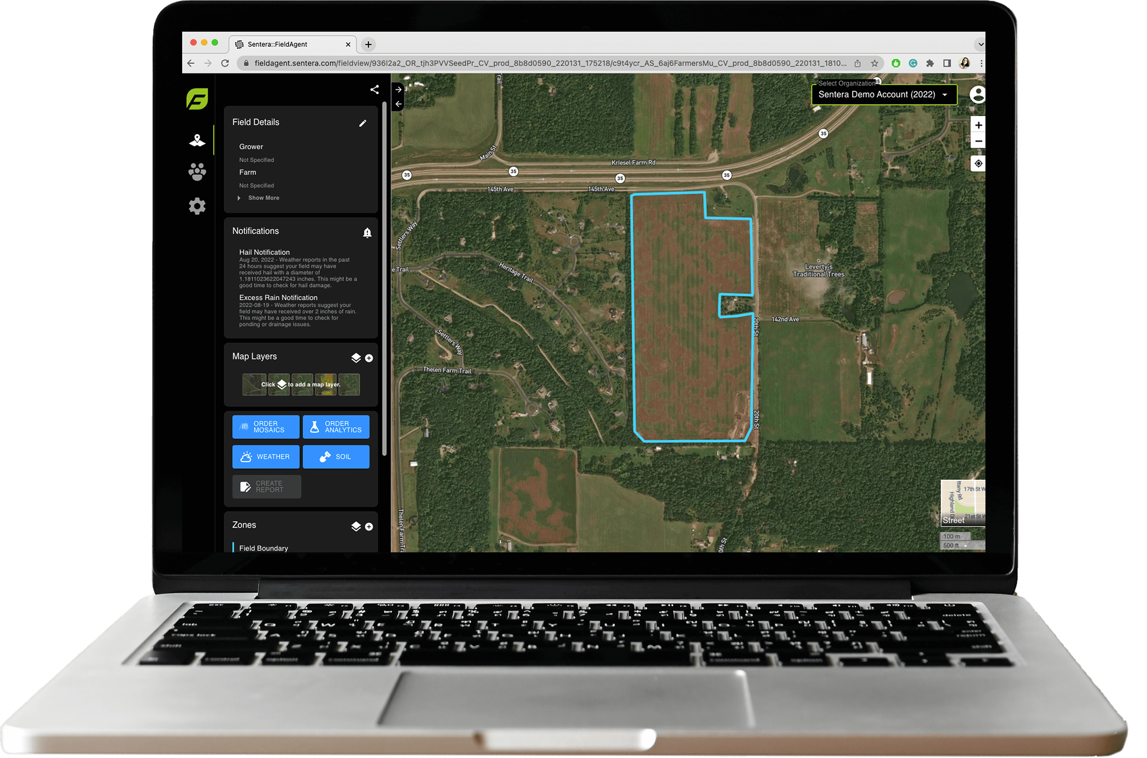Screen dimensions: 1147x758
Task: Add a zone with plus icon
Action: click(x=369, y=528)
